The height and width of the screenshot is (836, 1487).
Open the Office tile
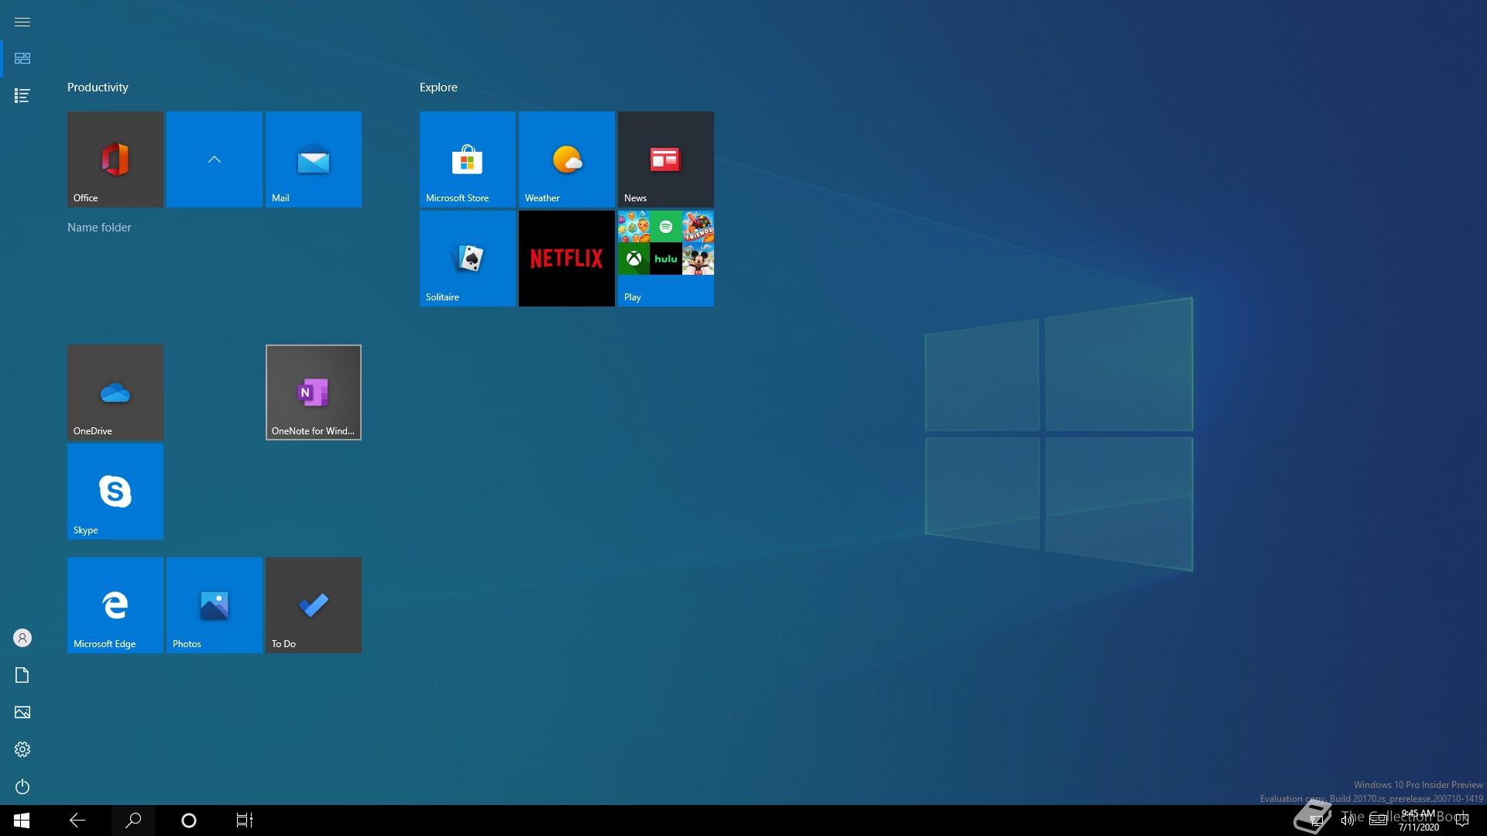(115, 159)
